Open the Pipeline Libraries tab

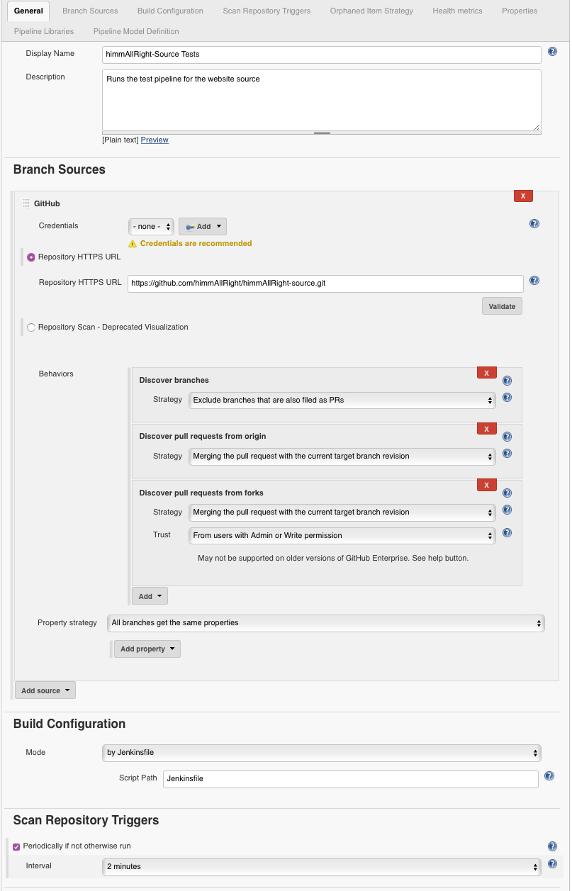click(x=43, y=31)
